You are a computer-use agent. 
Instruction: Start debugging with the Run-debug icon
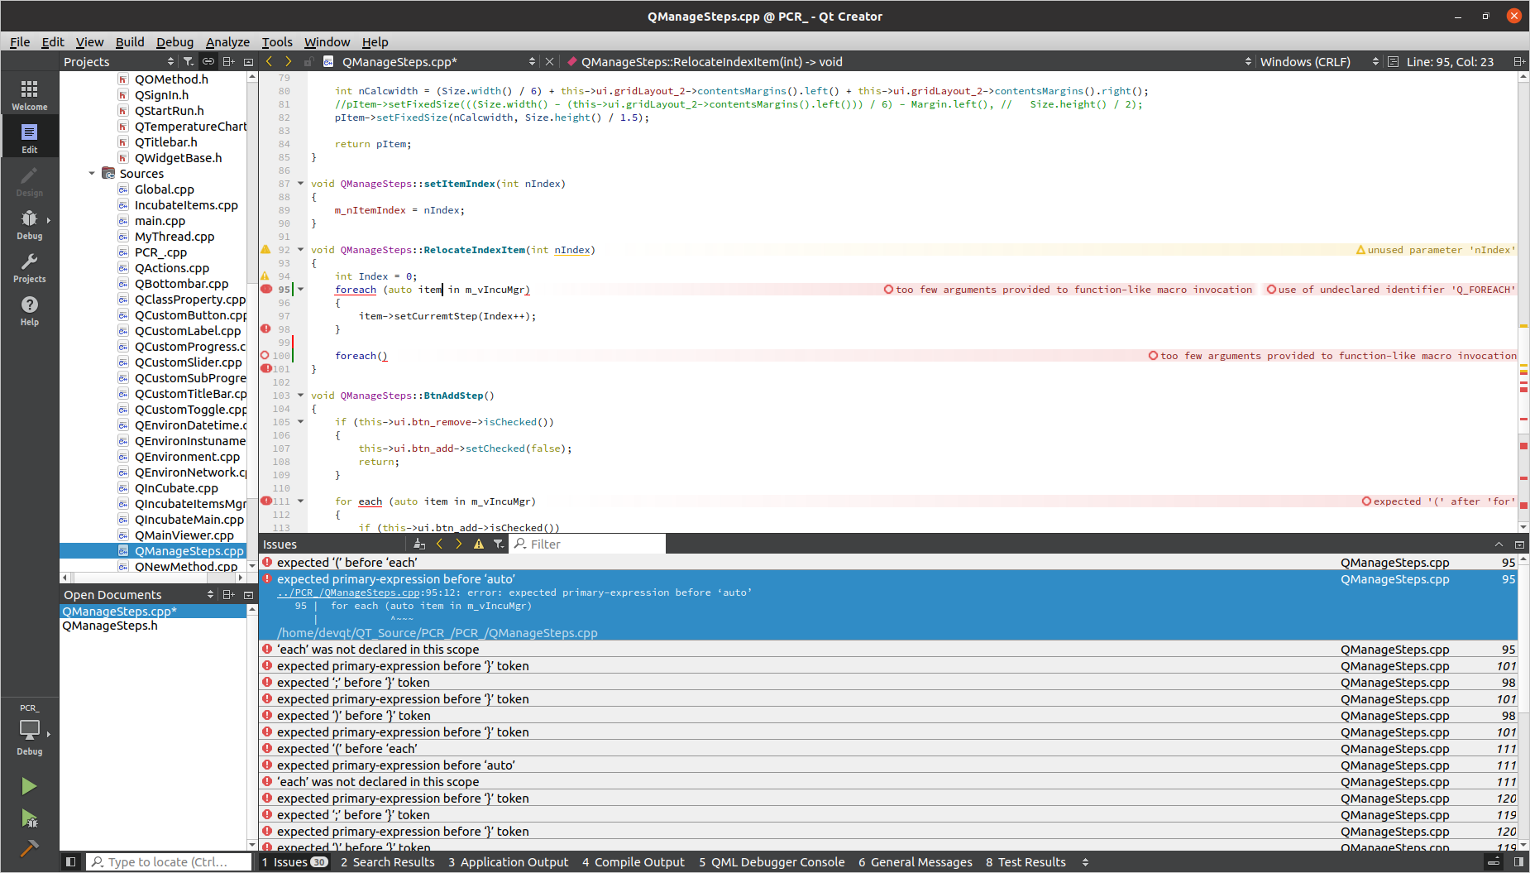point(29,818)
